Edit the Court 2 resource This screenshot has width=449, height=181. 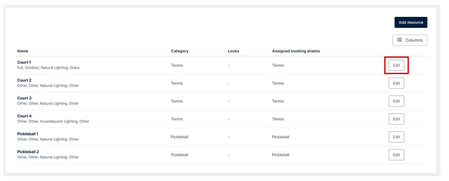pos(396,83)
